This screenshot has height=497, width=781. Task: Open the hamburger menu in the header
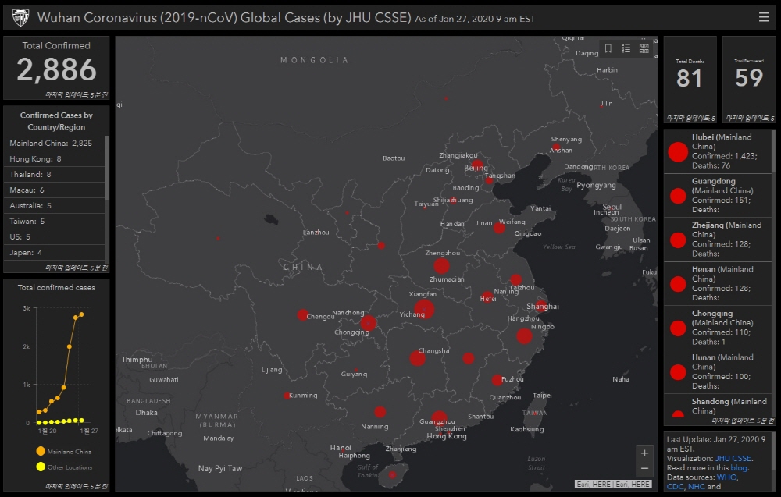pyautogui.click(x=764, y=17)
